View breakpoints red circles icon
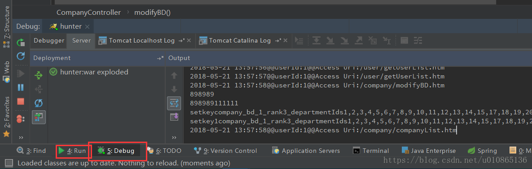Screen dimensions: 532x169 pos(21,118)
